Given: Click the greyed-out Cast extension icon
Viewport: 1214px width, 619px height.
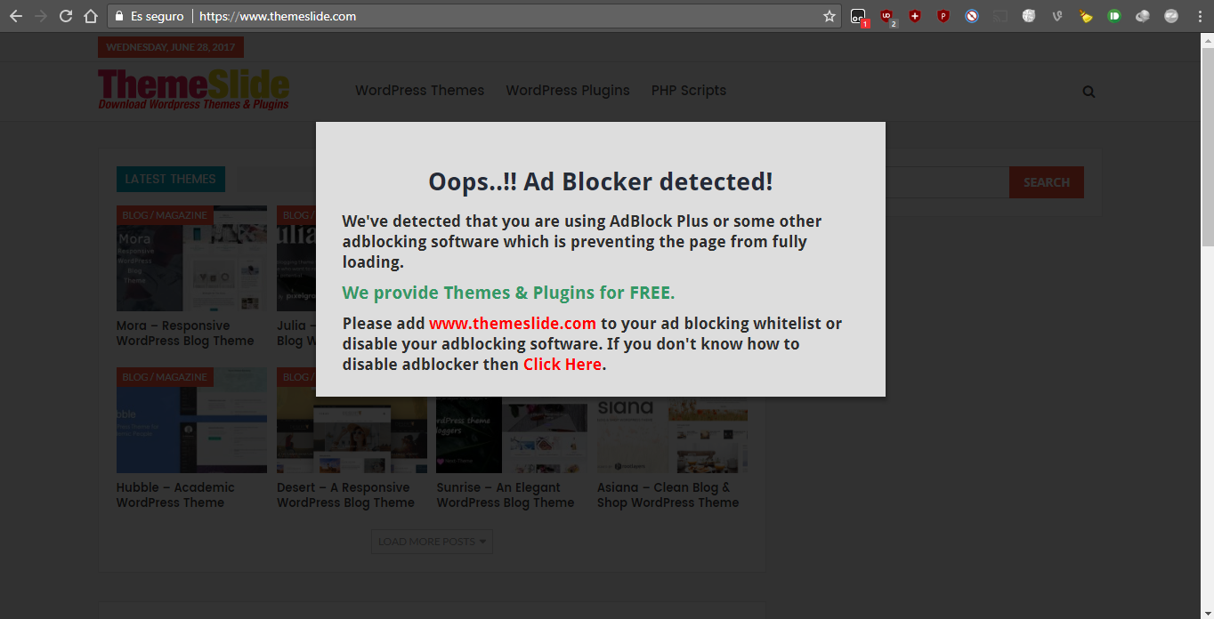Looking at the screenshot, I should pos(1000,16).
